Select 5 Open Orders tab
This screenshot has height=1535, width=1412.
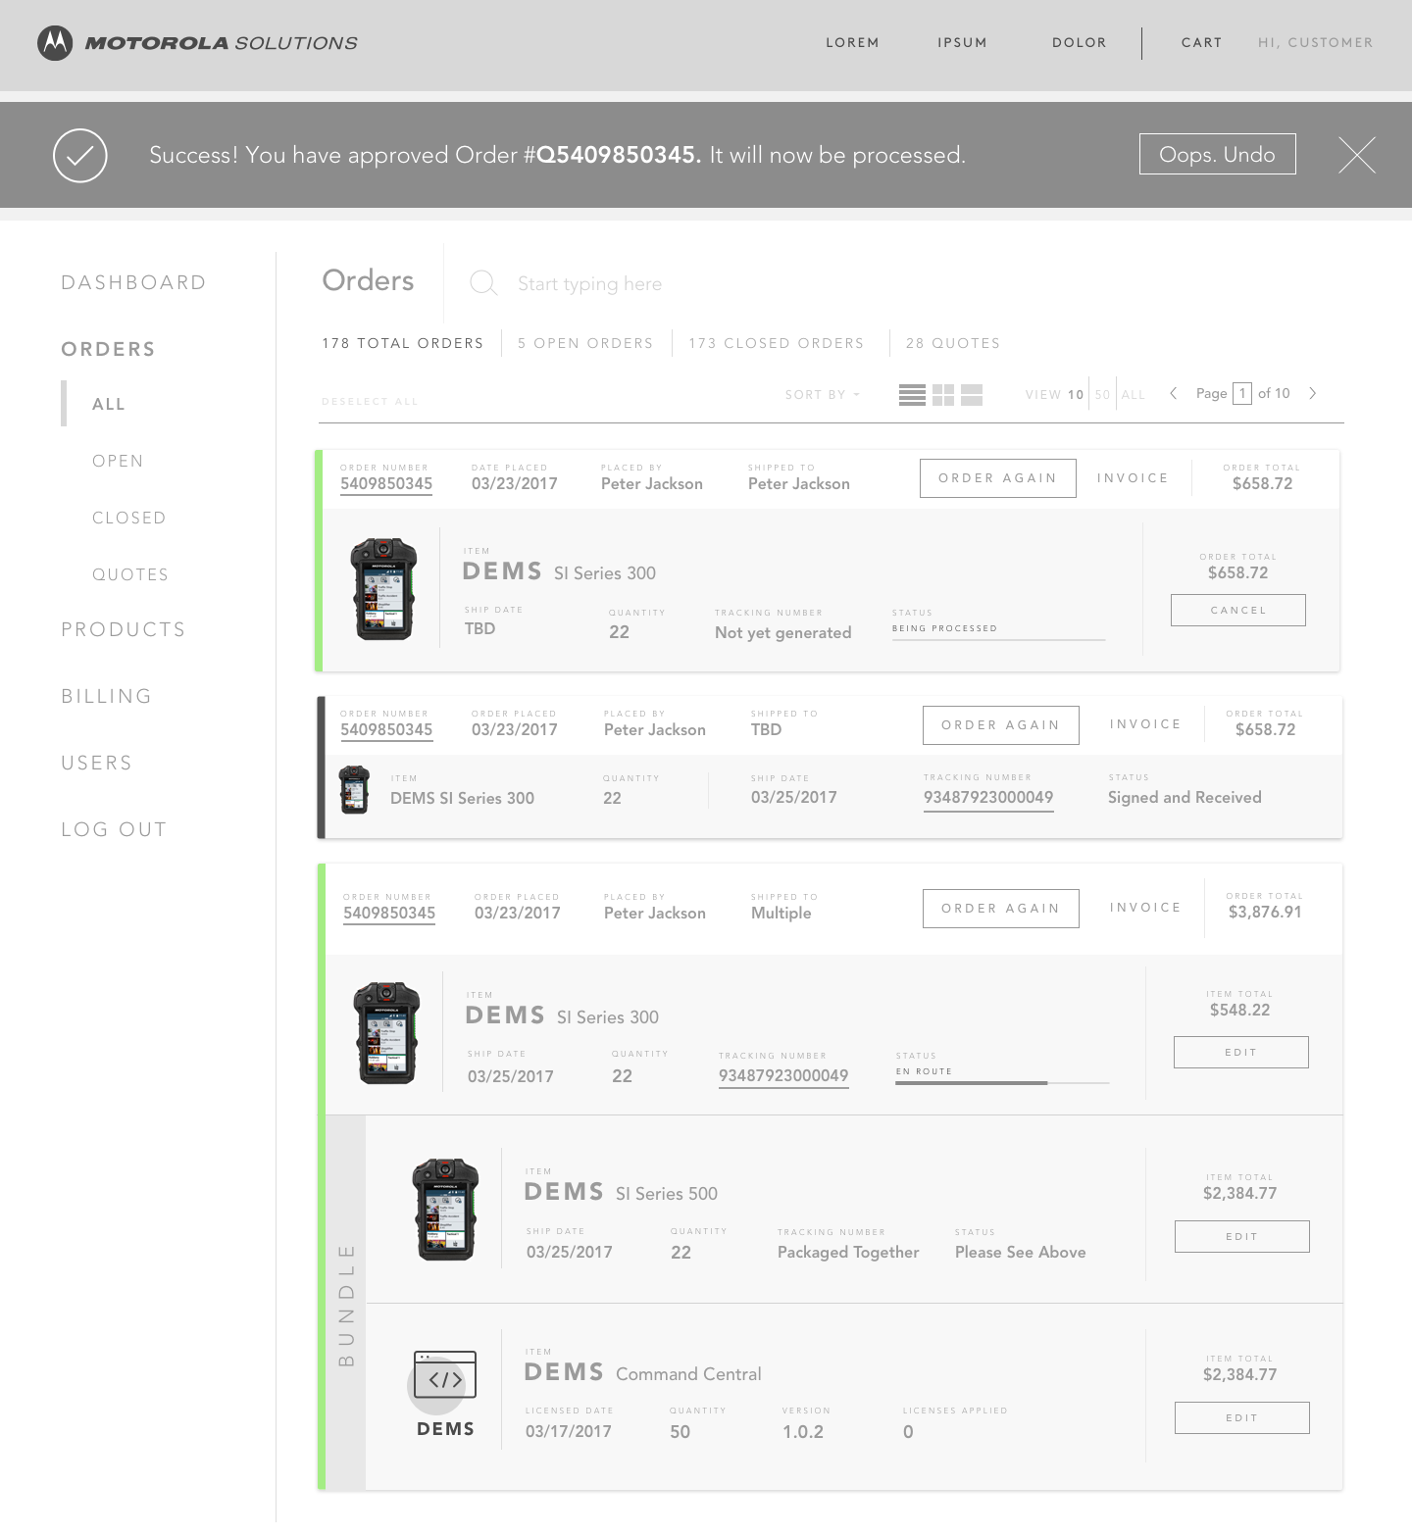pos(585,343)
